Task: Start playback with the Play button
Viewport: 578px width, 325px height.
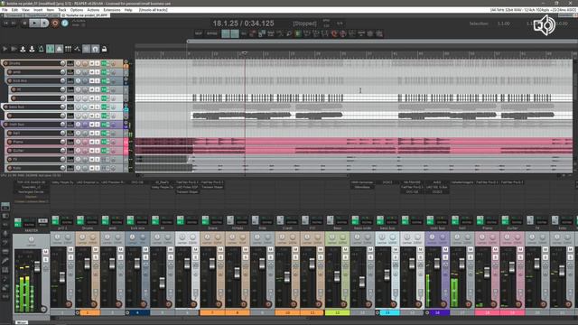Action: pos(34,23)
